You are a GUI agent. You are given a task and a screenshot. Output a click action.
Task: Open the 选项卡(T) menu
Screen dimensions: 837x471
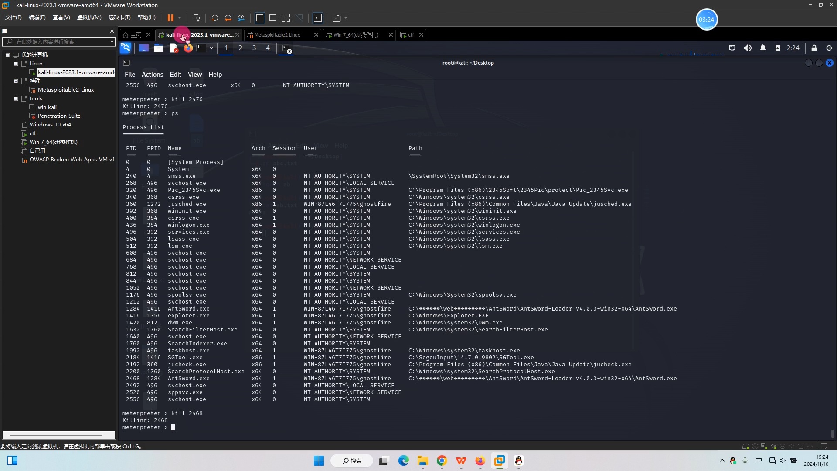119,17
